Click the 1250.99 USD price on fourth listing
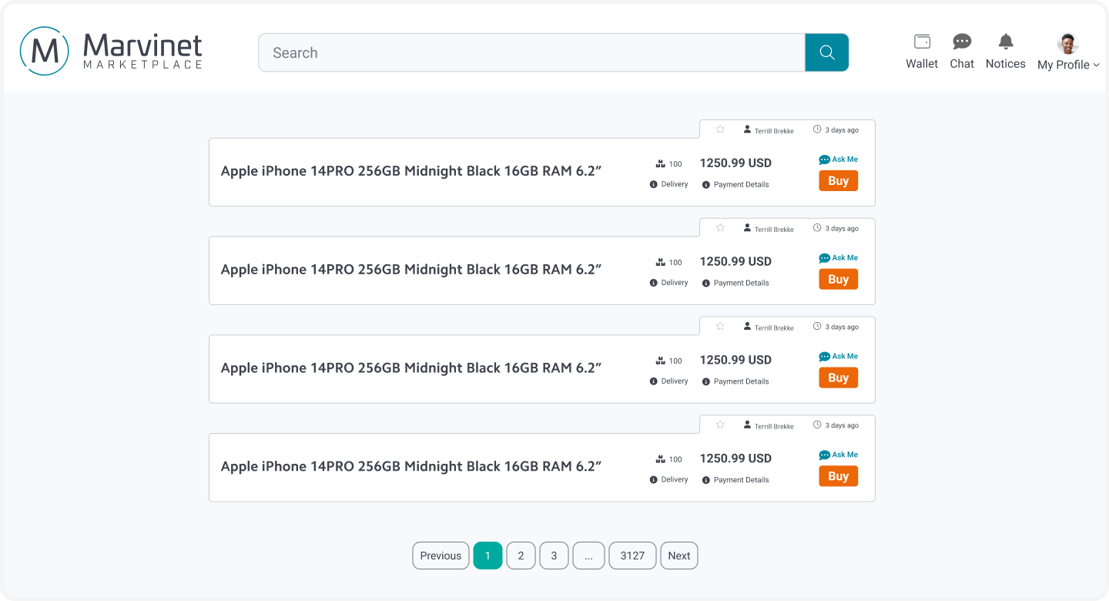The width and height of the screenshot is (1109, 601). point(735,458)
